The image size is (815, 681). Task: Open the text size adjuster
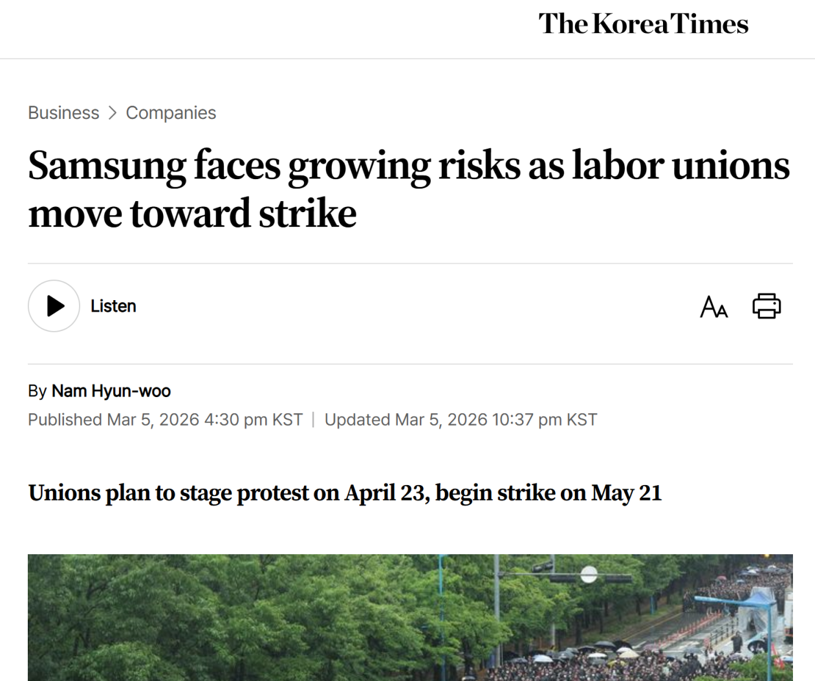(713, 307)
